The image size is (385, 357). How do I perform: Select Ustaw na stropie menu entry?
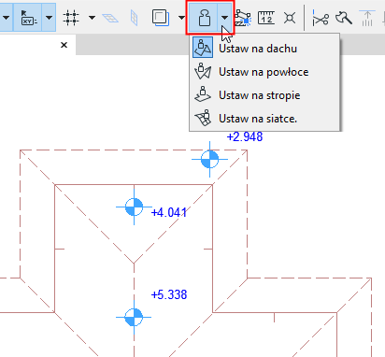[x=264, y=95]
